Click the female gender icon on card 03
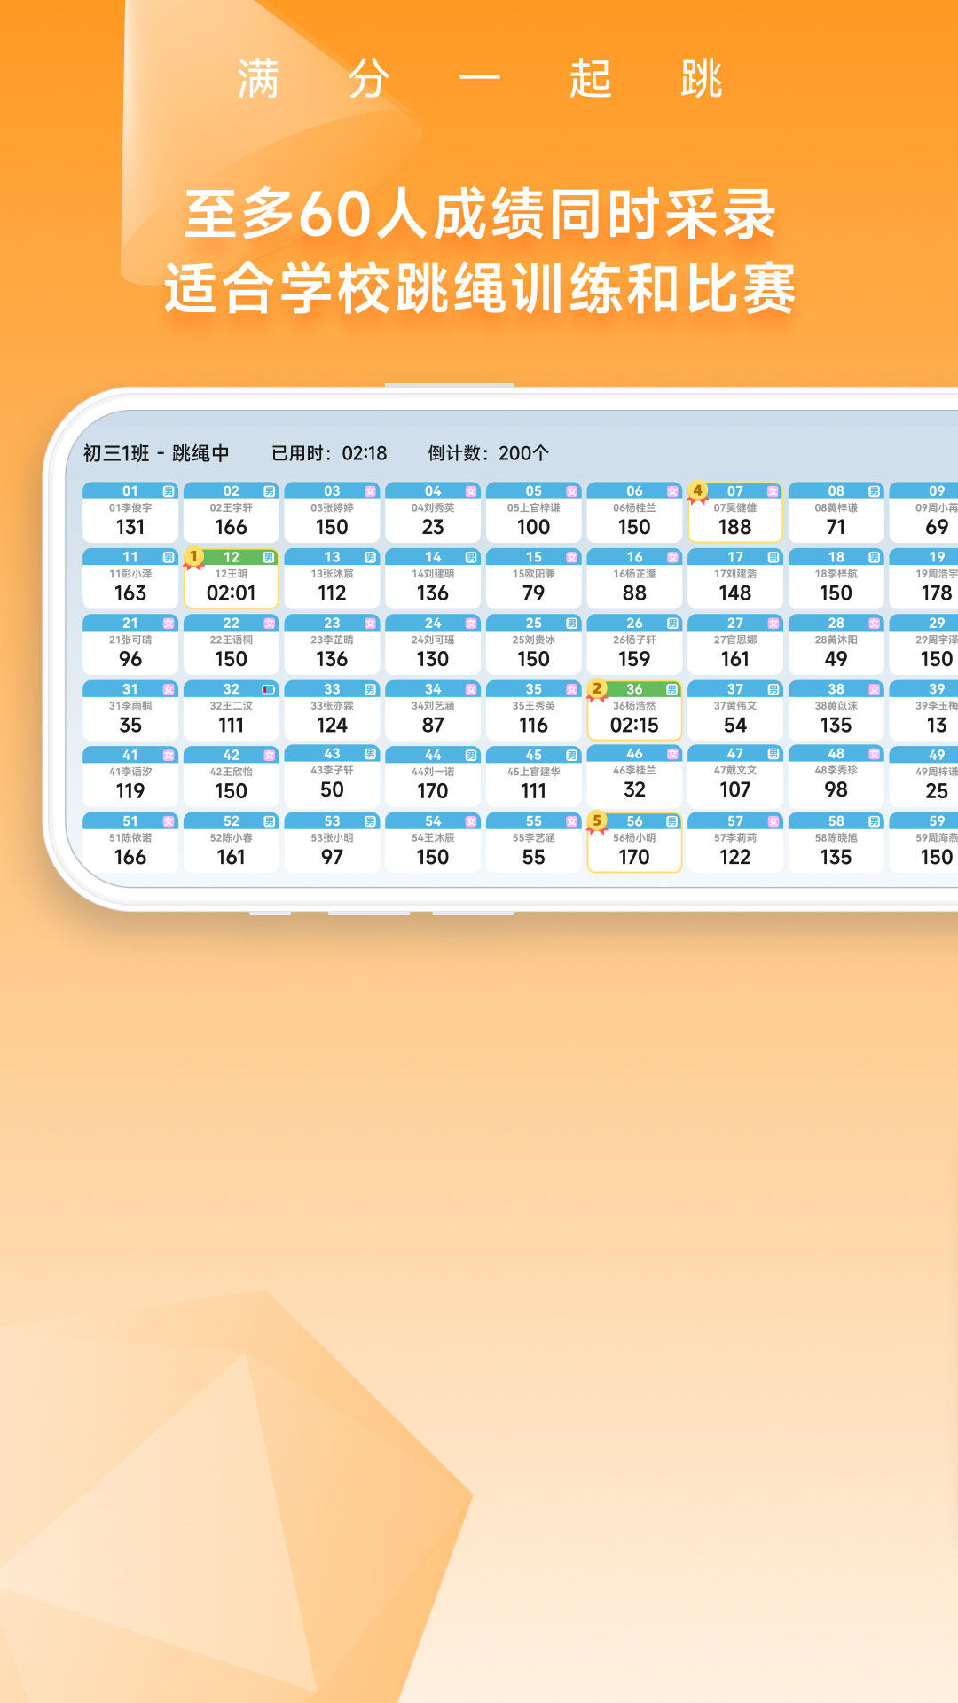Image resolution: width=958 pixels, height=1703 pixels. 370,491
